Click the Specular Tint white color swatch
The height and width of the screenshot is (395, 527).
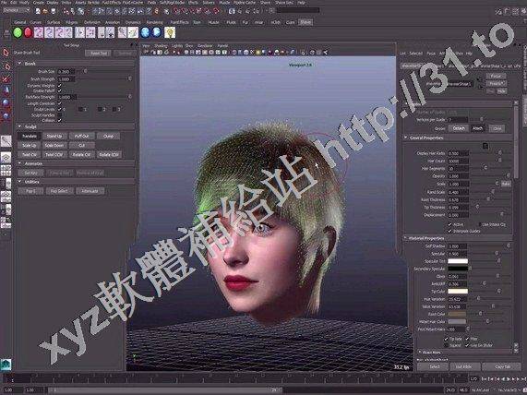coord(458,261)
